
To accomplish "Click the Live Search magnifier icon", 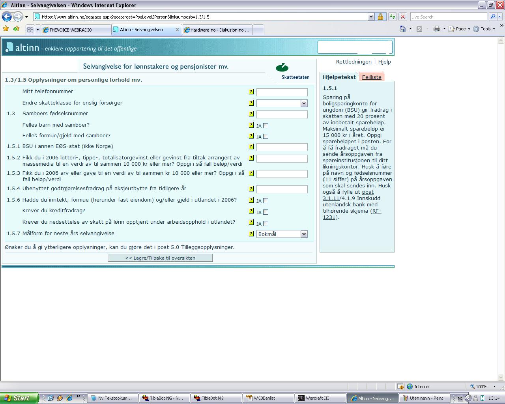I will point(492,17).
